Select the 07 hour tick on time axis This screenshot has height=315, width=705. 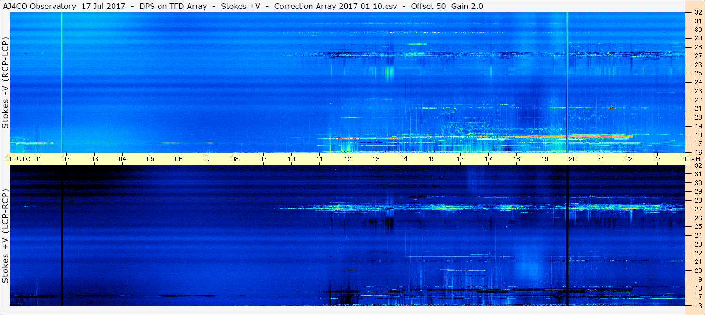point(207,159)
